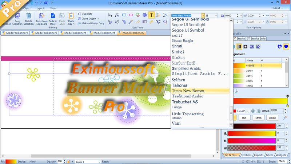This screenshot has height=164, width=291.
Task: Click the Duplicate button
Action: (x=85, y=14)
